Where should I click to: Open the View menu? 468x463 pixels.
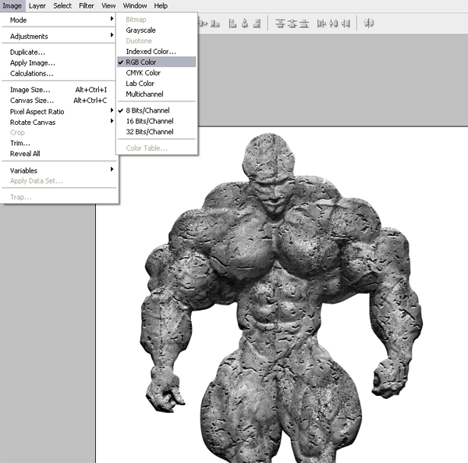108,5
